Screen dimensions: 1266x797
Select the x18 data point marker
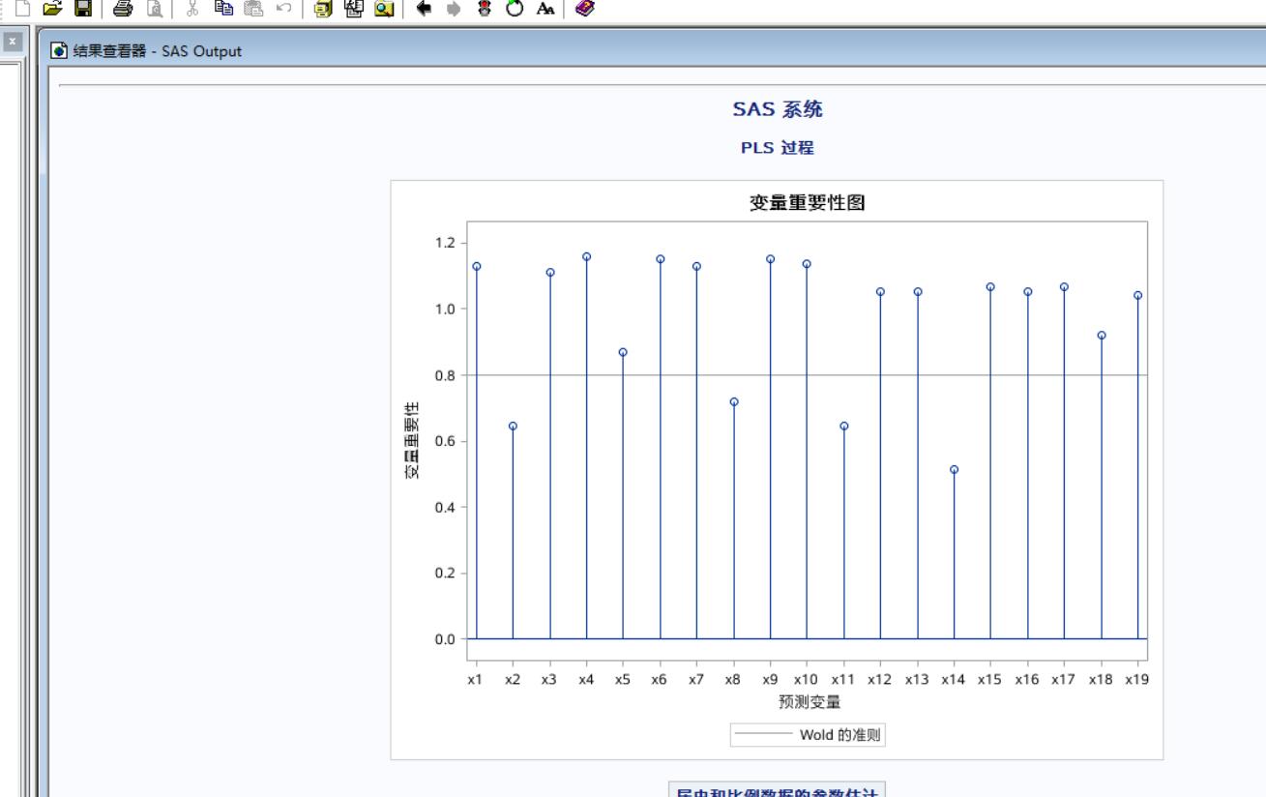click(1102, 336)
